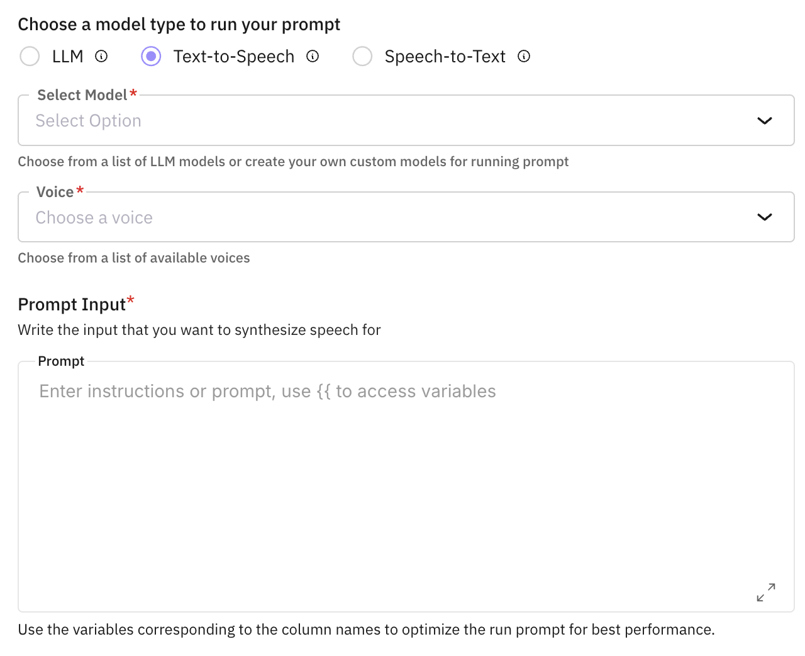805x656 pixels.
Task: Click the Voice field label
Action: click(54, 191)
